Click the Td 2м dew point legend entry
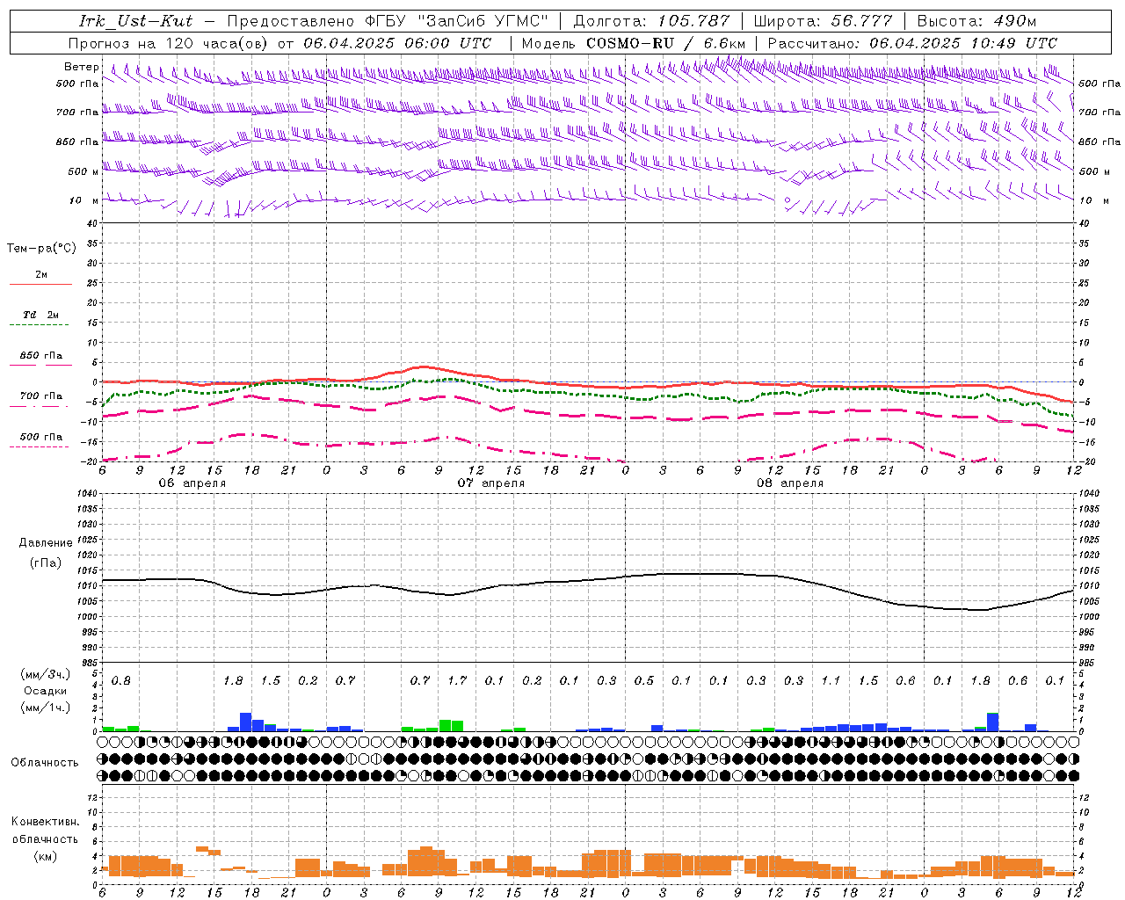The image size is (1125, 900). click(x=41, y=315)
